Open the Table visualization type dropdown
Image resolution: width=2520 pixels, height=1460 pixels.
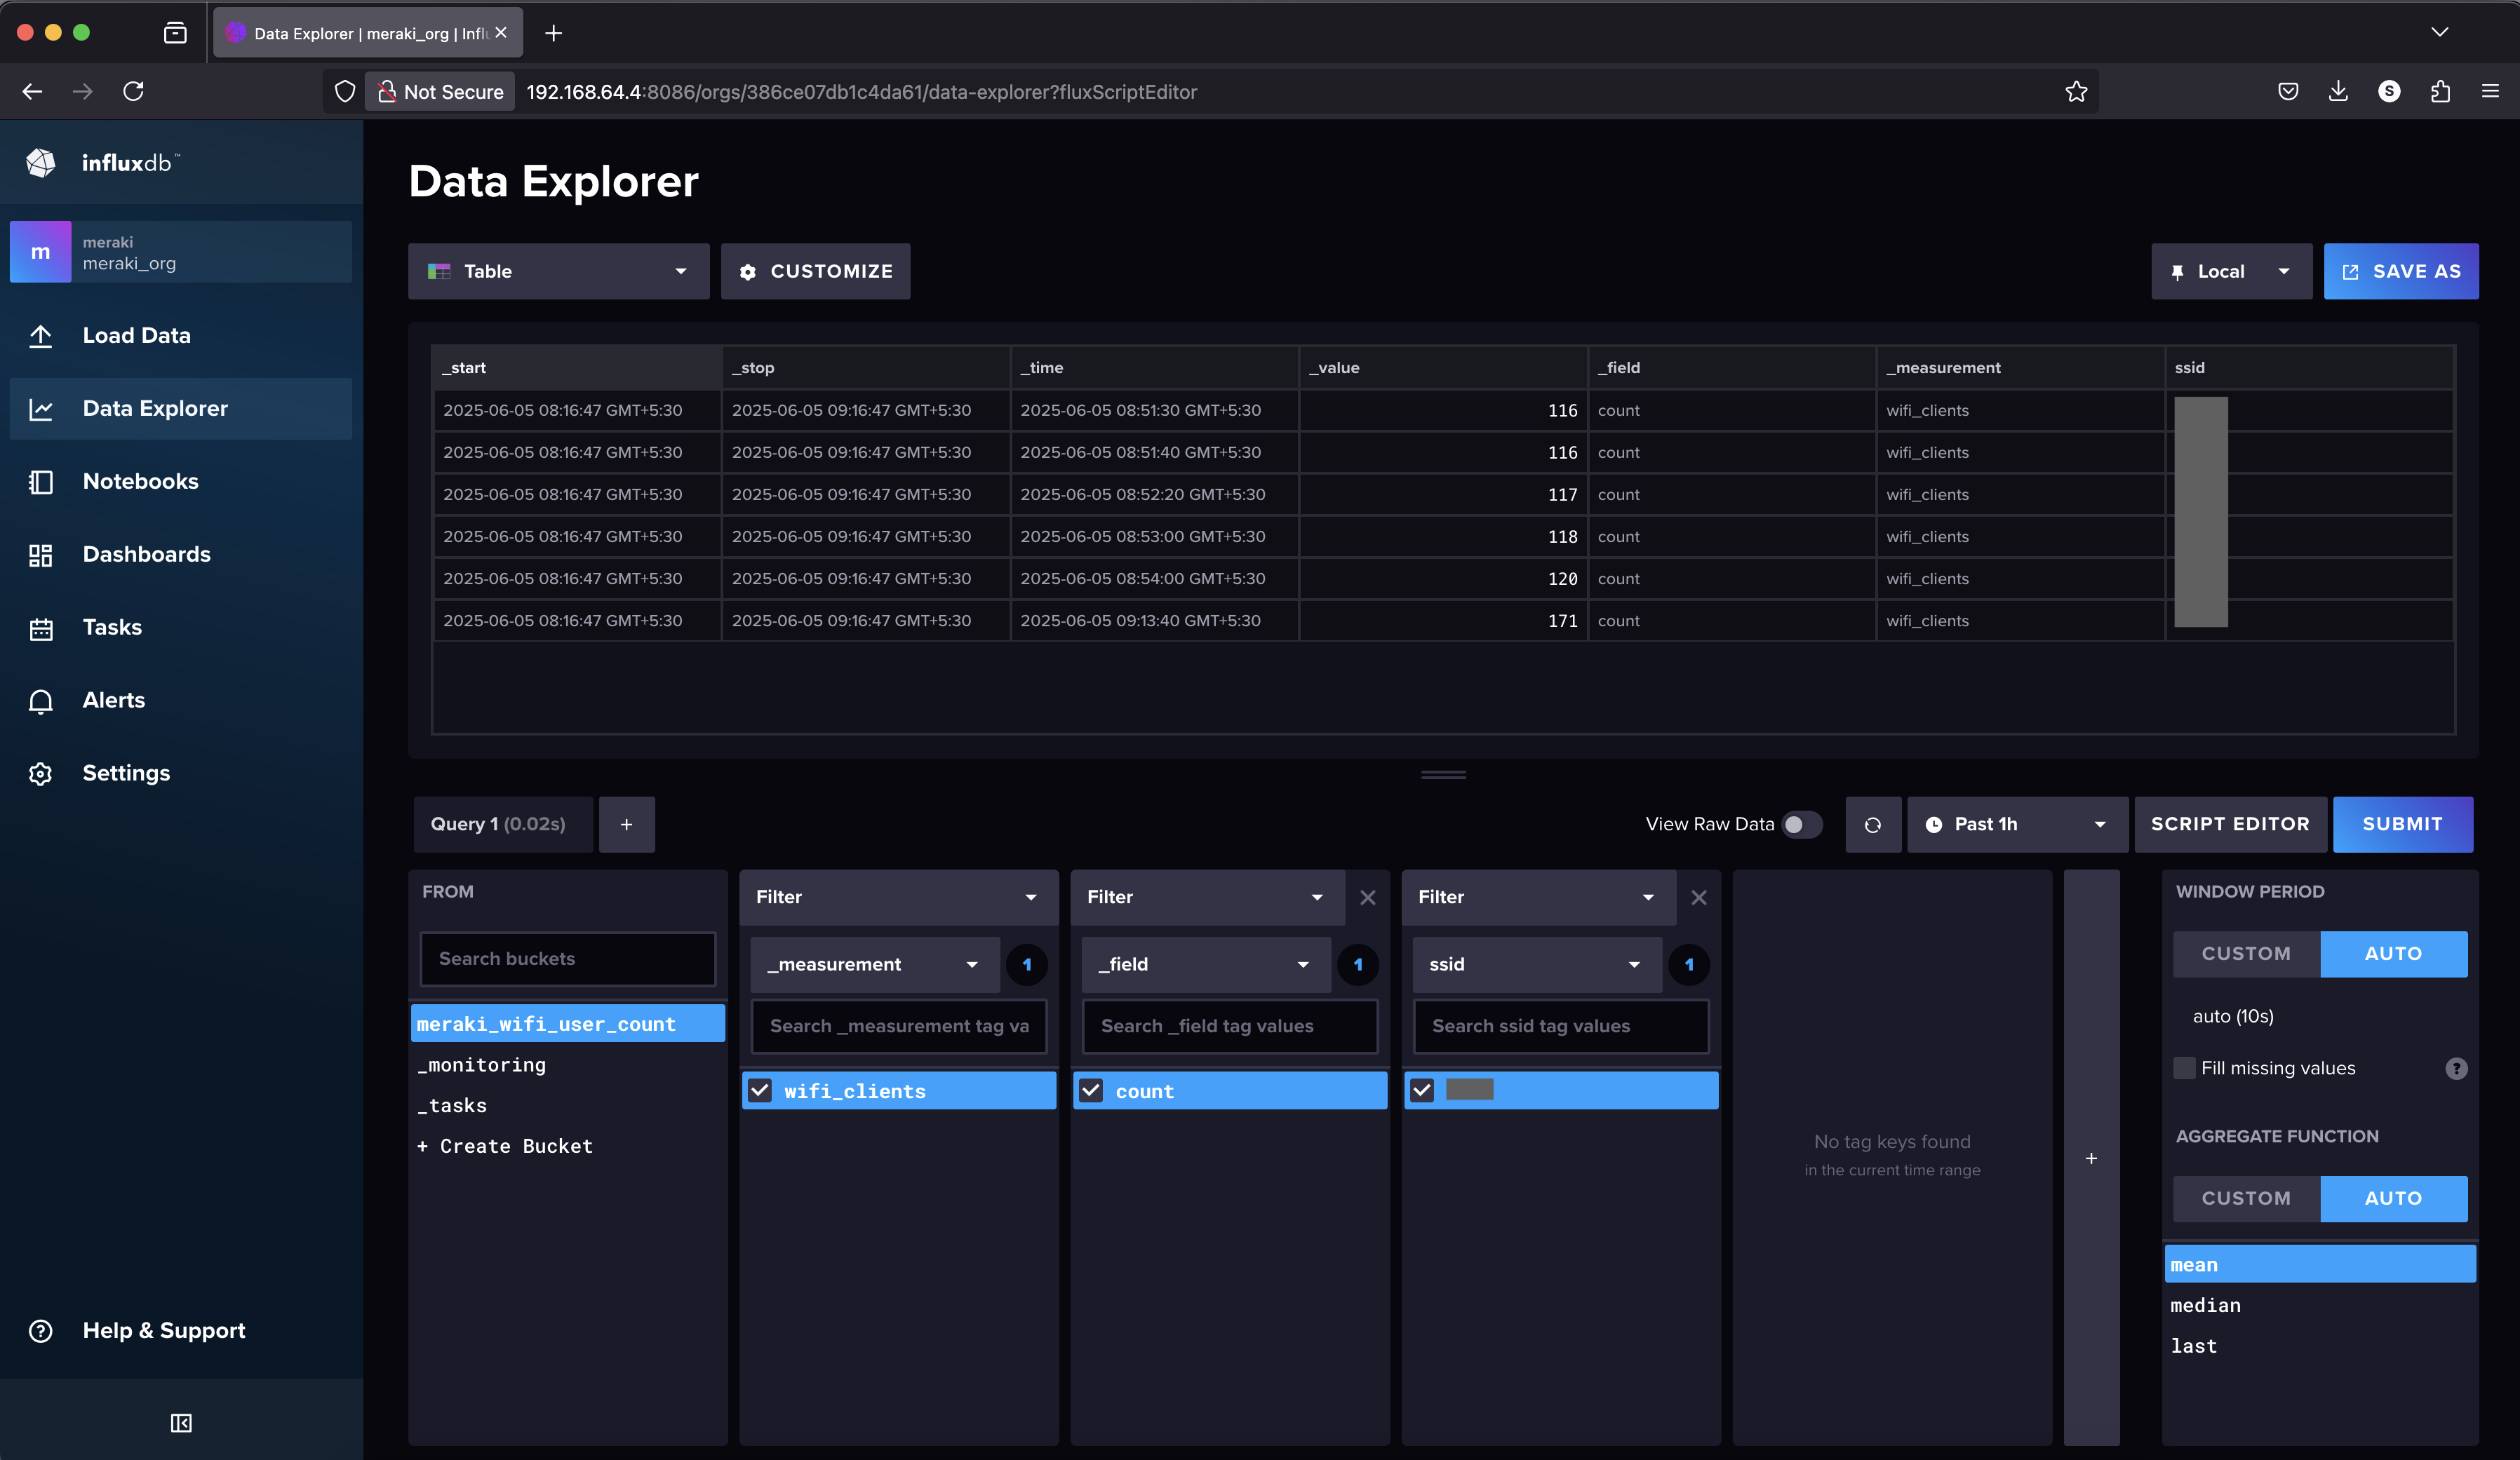[x=558, y=272]
